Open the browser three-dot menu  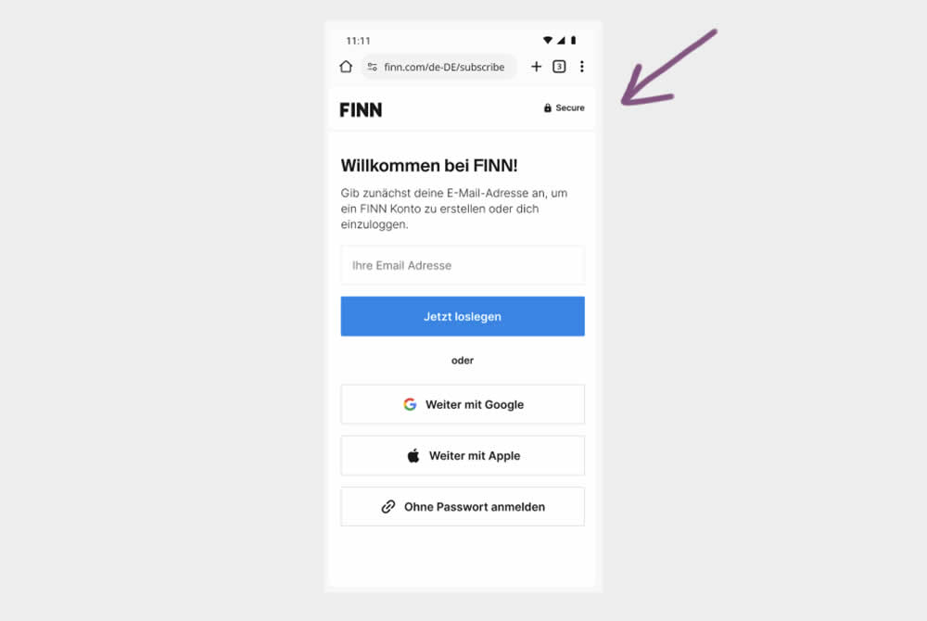pyautogui.click(x=582, y=66)
